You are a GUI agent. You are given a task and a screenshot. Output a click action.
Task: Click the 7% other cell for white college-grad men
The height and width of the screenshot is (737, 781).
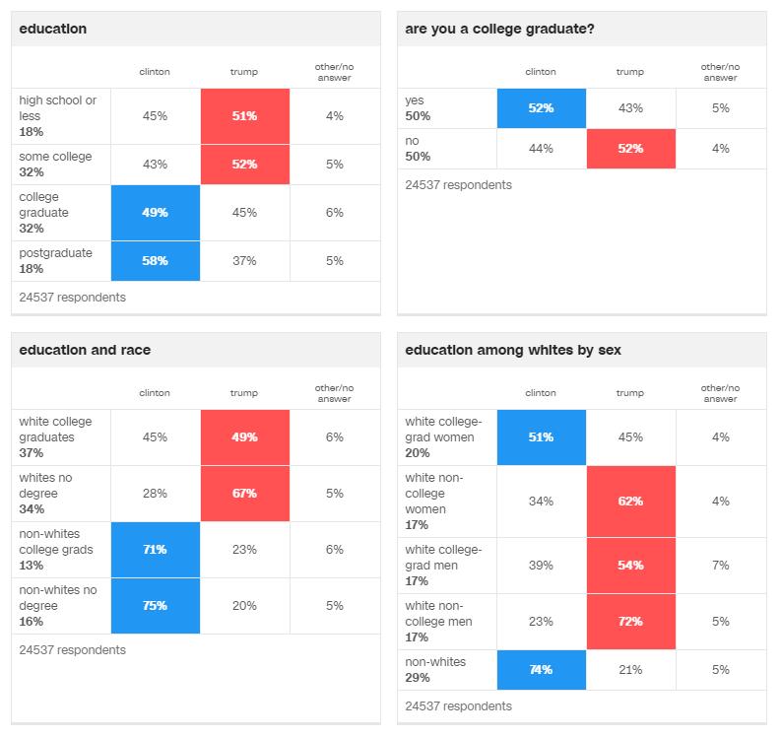tap(721, 566)
